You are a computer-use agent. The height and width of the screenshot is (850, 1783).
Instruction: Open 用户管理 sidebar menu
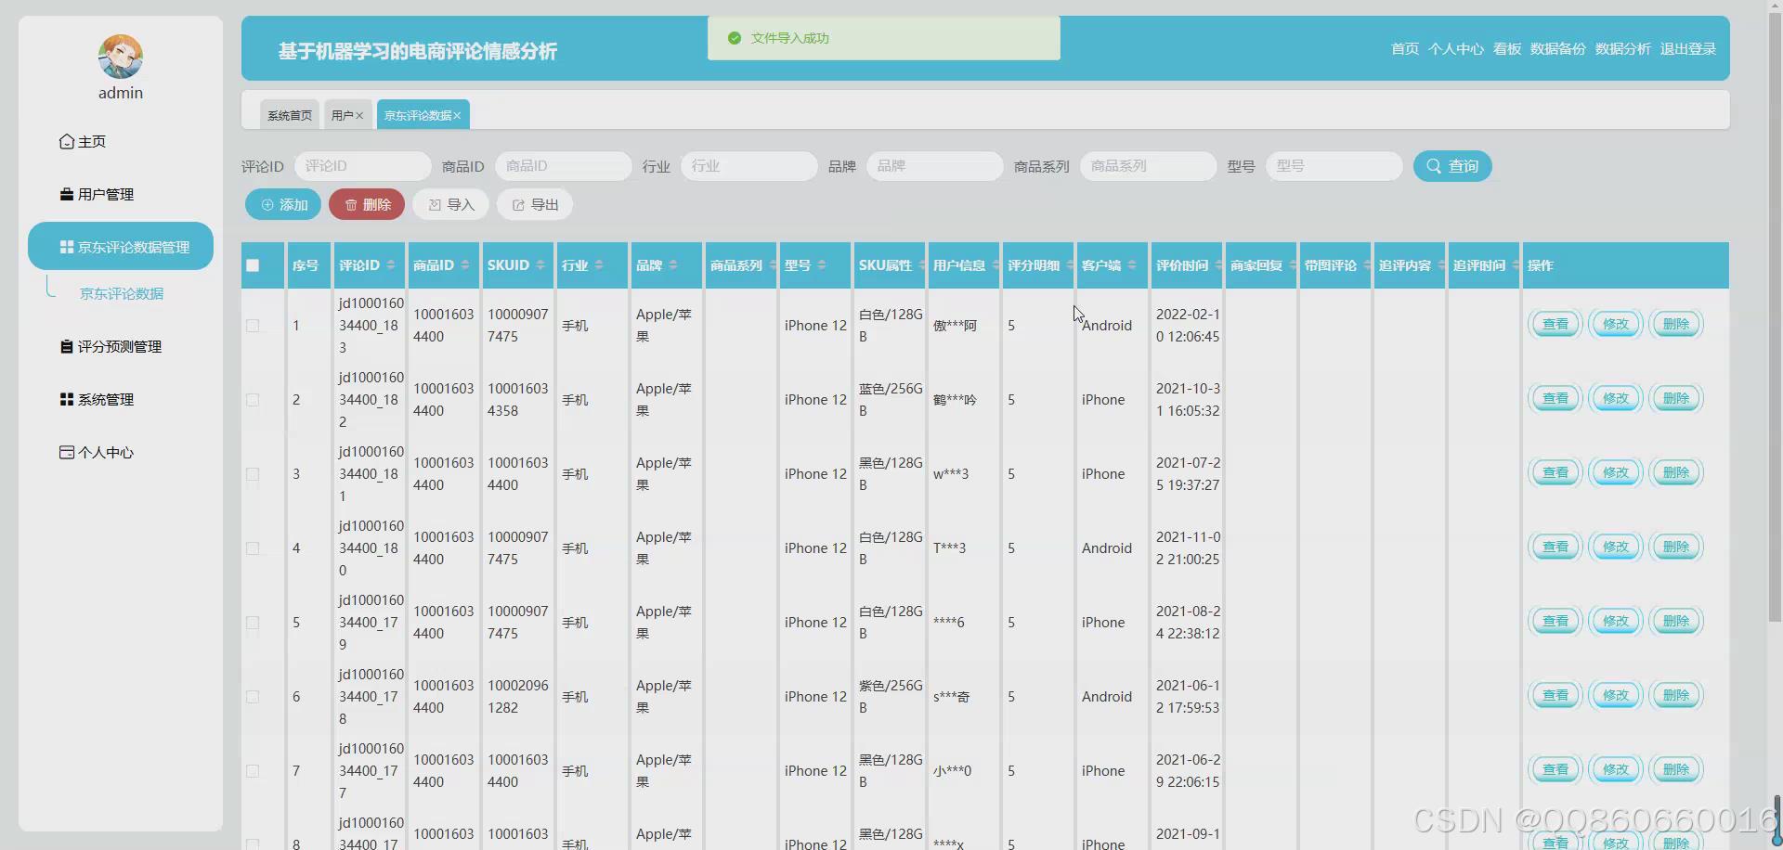point(97,194)
